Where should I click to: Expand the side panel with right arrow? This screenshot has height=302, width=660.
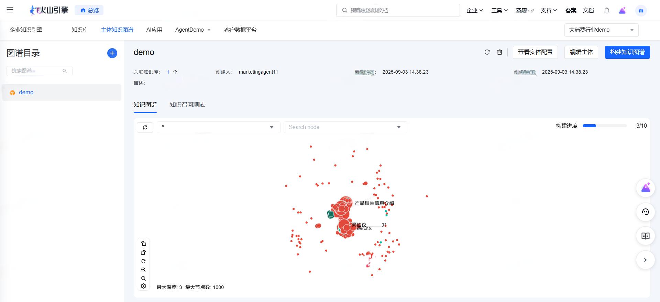pos(645,260)
